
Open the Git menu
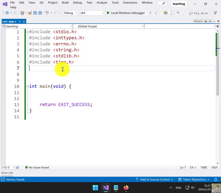[41, 2]
